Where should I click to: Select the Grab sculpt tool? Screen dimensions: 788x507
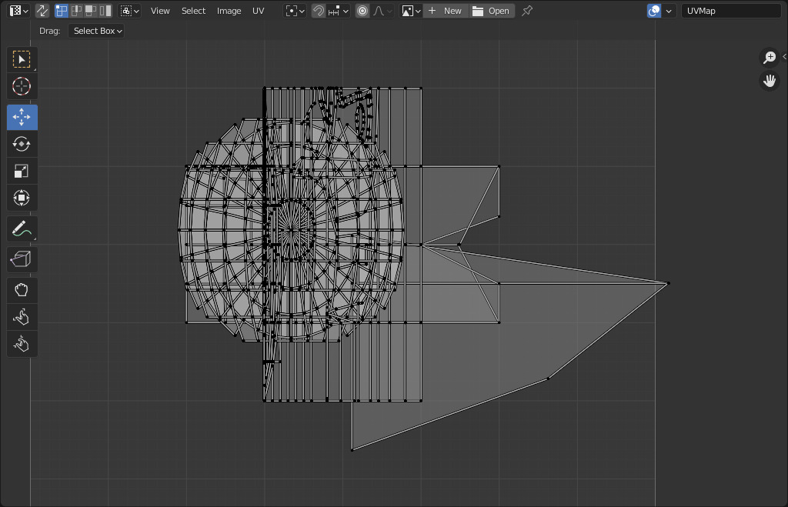tap(22, 290)
